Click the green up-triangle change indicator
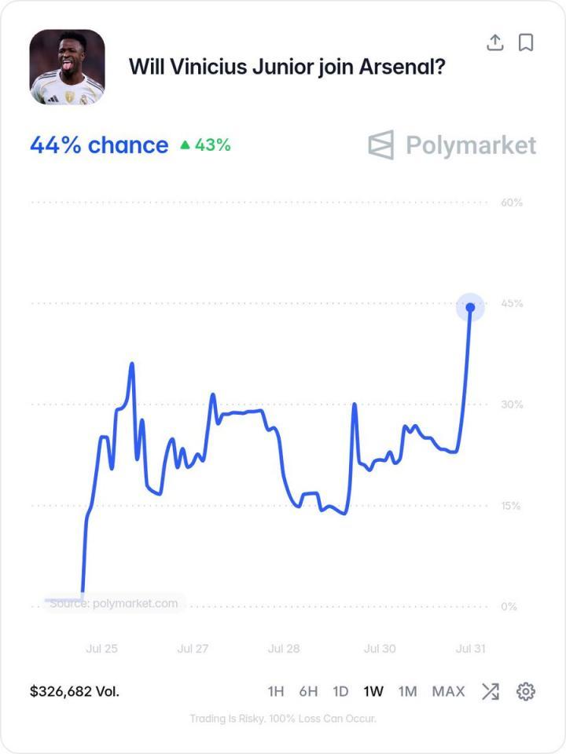This screenshot has height=754, width=566. tap(186, 145)
